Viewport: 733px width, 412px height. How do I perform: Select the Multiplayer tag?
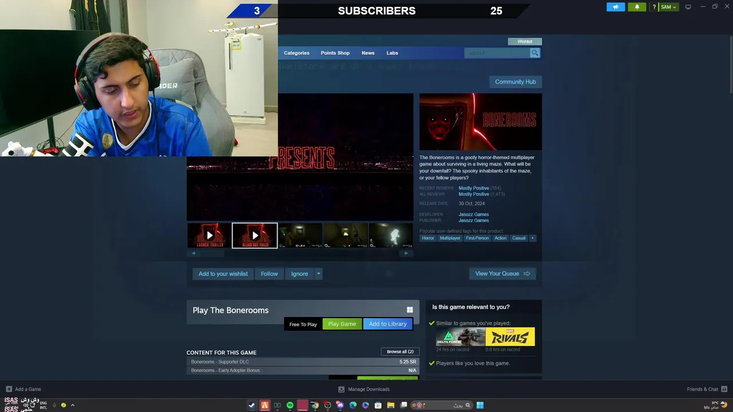click(450, 238)
